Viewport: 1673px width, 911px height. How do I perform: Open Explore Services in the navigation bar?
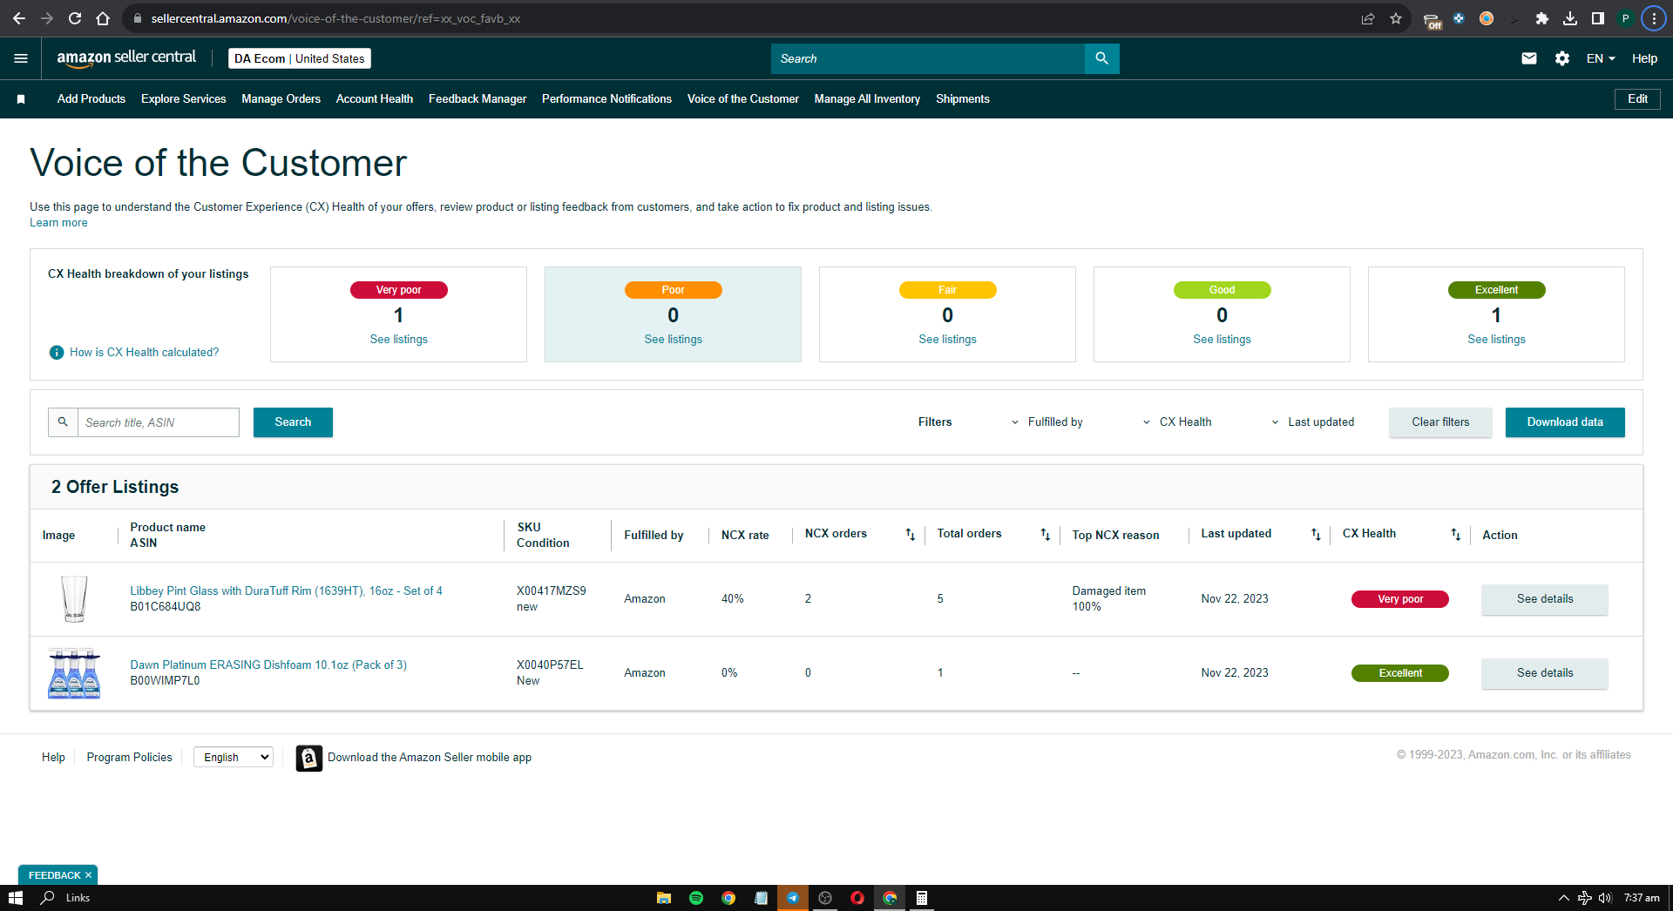coord(184,99)
